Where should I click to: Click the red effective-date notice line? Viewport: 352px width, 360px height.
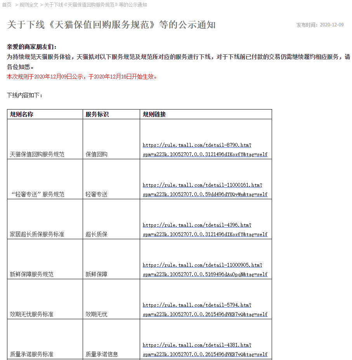coord(82,77)
